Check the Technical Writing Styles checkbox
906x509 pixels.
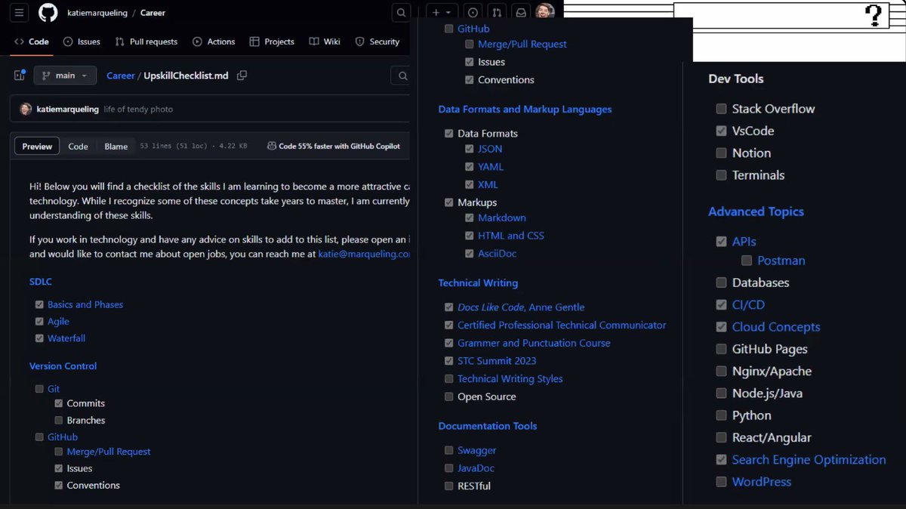(449, 378)
